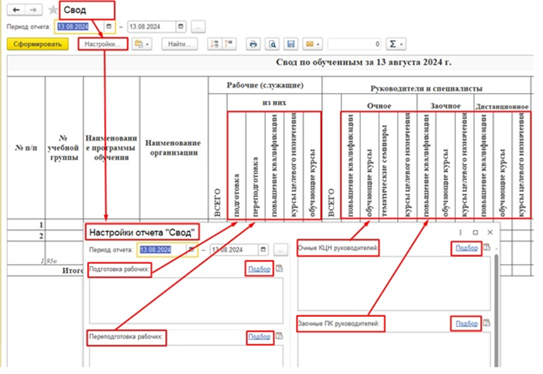Click the collapse all groups icon
The height and width of the screenshot is (374, 543).
(x=228, y=44)
